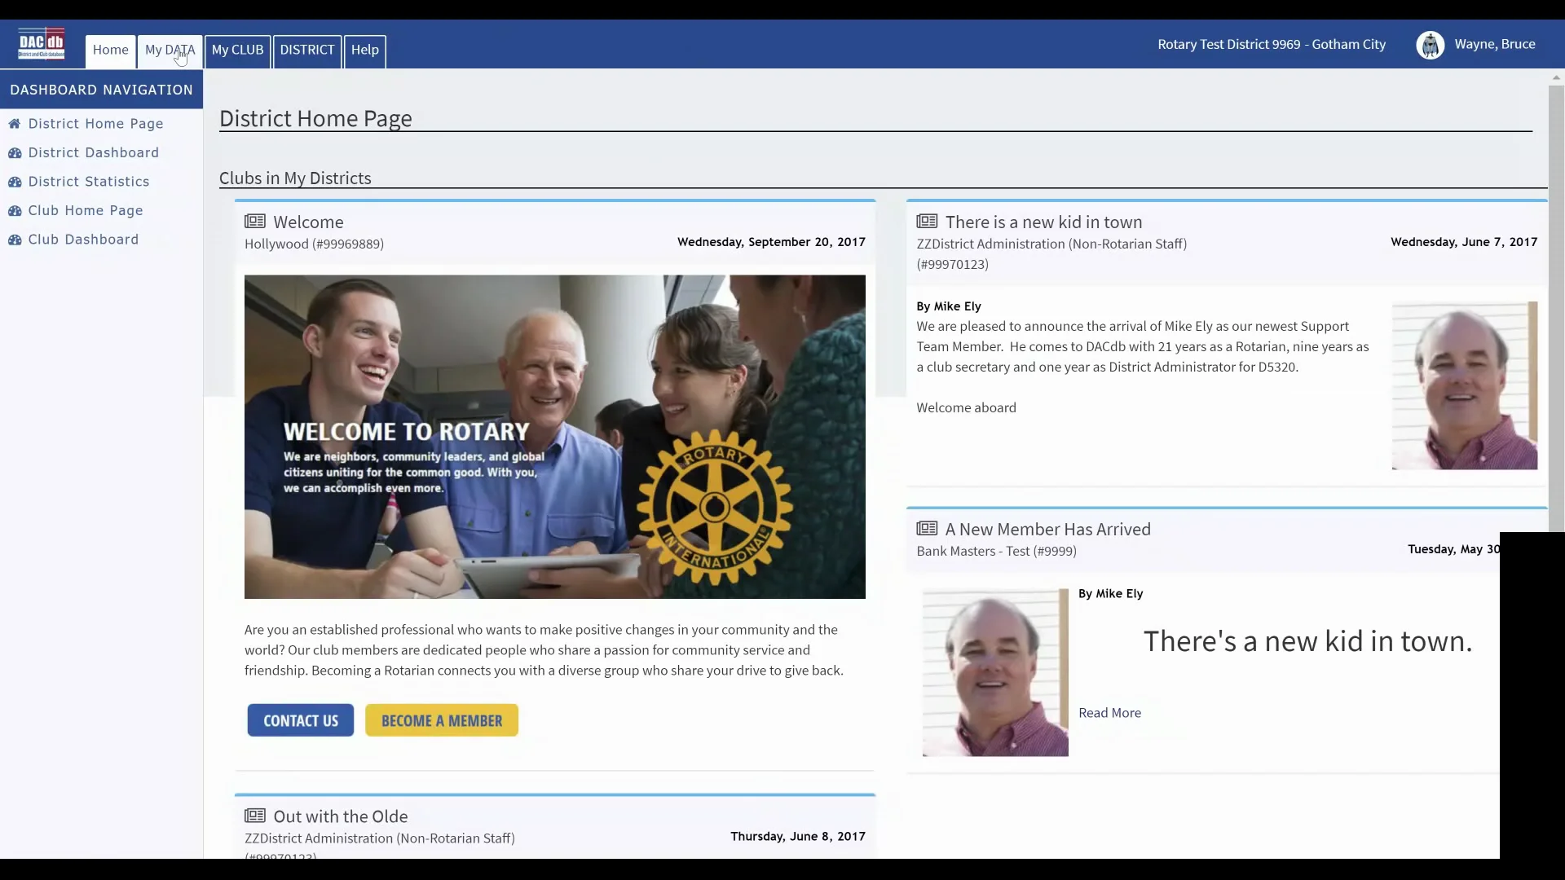Open the Help tab
Viewport: 1565px width, 880px height.
pos(365,51)
